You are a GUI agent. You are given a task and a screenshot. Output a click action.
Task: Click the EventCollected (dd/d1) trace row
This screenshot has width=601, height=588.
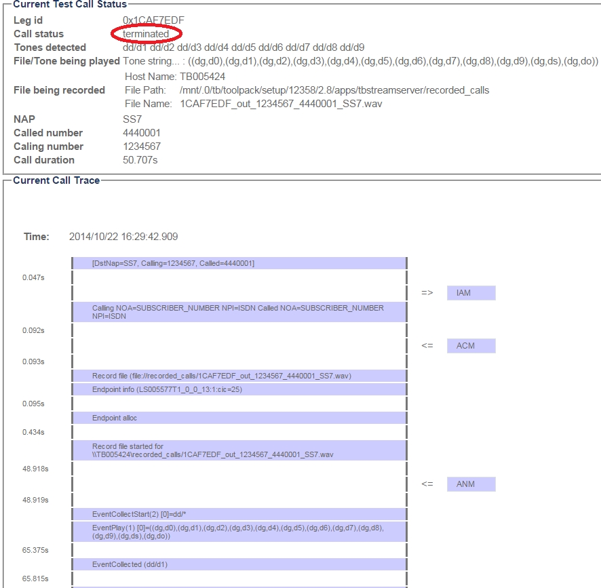239,564
